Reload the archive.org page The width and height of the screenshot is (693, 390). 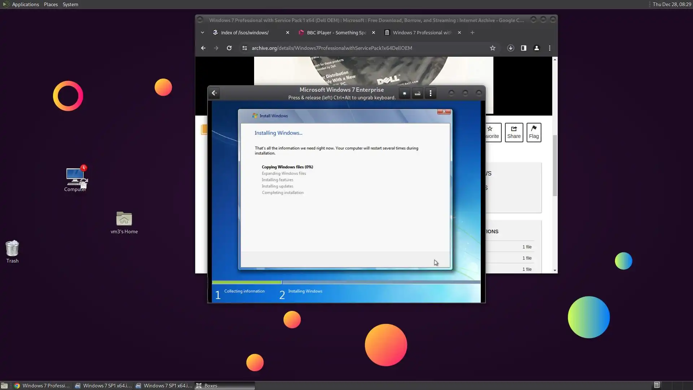229,48
